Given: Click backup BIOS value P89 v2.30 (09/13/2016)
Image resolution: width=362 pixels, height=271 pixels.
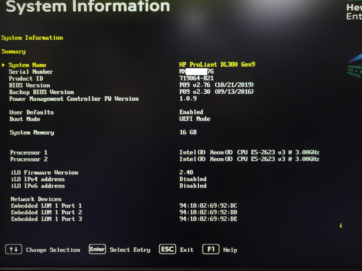Looking at the screenshot, I should pos(217,91).
